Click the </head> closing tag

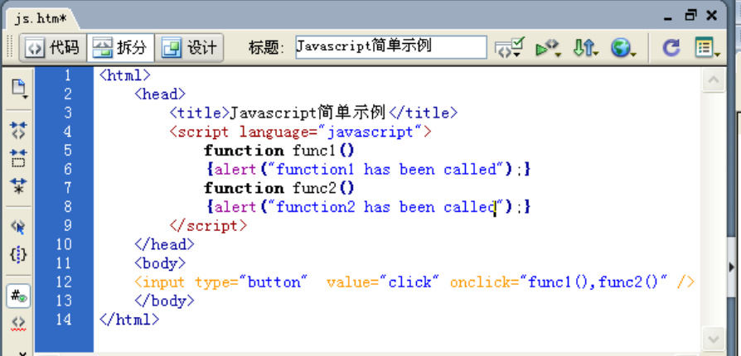click(x=164, y=244)
